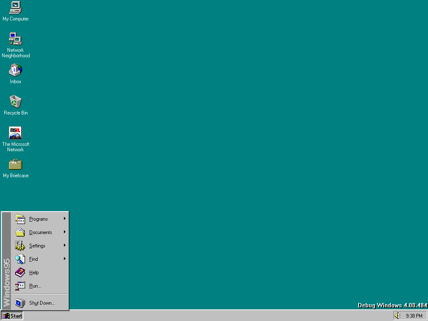Open Settings from the Start menu
Image resolution: width=428 pixels, height=321 pixels.
tap(40, 246)
